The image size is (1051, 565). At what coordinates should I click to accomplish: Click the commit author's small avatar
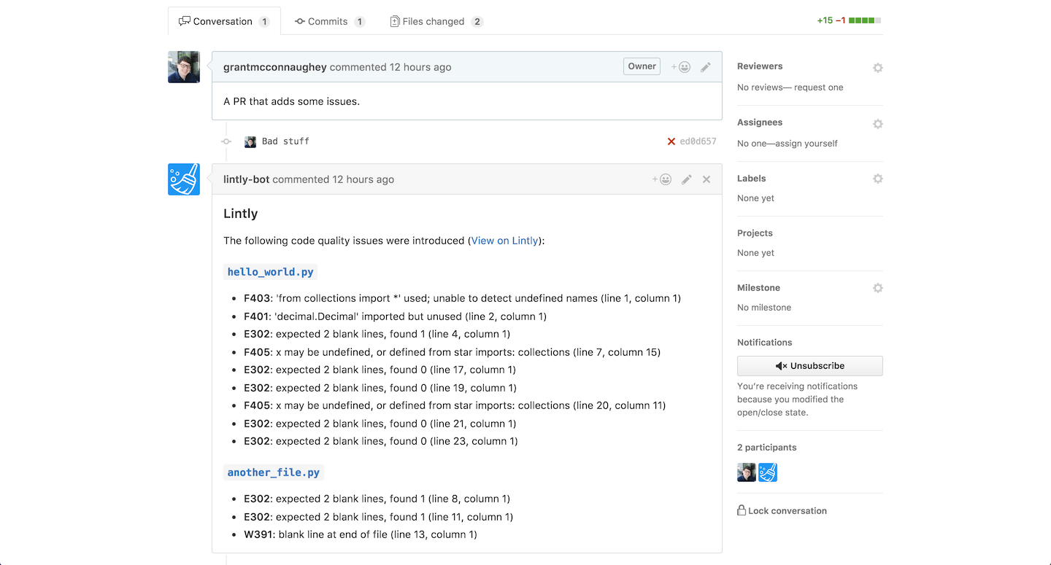tap(250, 141)
